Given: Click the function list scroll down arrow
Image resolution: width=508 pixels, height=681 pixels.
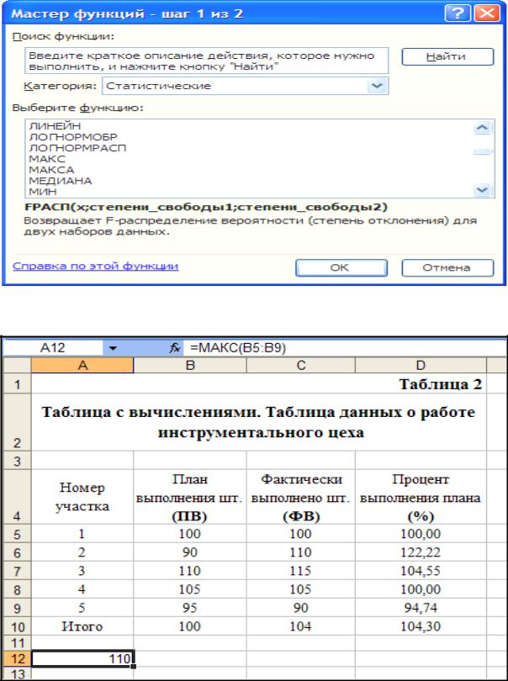Looking at the screenshot, I should (x=483, y=190).
